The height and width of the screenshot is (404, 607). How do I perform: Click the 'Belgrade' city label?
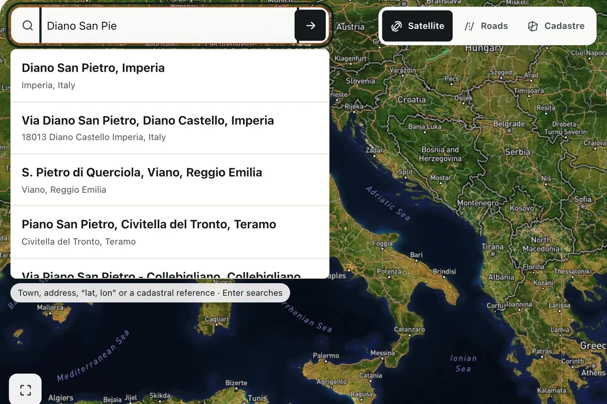tap(509, 124)
